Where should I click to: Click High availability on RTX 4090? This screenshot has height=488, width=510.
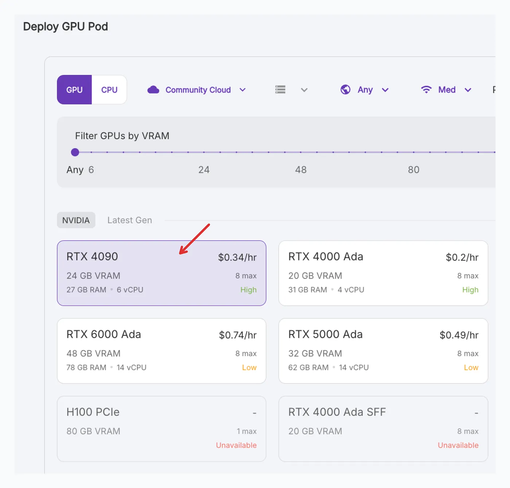point(248,290)
